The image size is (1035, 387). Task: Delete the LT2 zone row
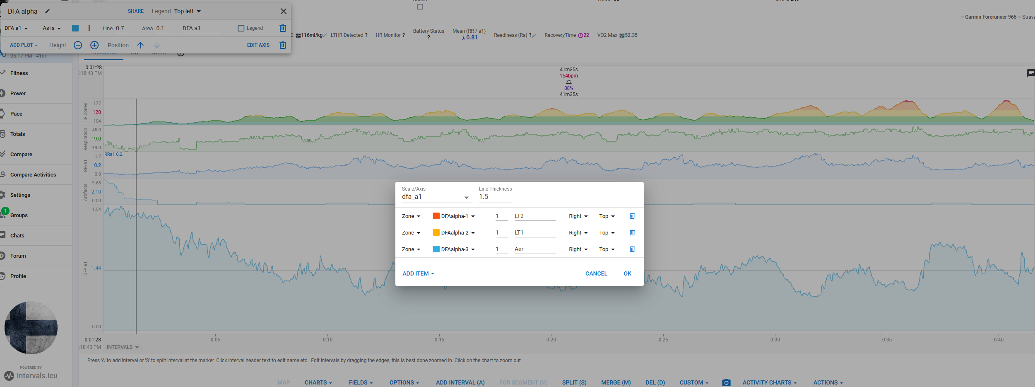[632, 216]
